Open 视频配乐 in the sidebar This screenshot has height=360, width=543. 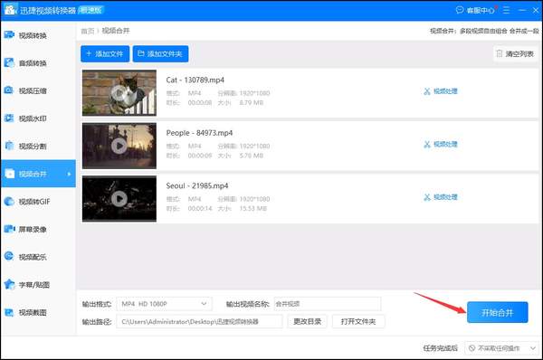(37, 257)
